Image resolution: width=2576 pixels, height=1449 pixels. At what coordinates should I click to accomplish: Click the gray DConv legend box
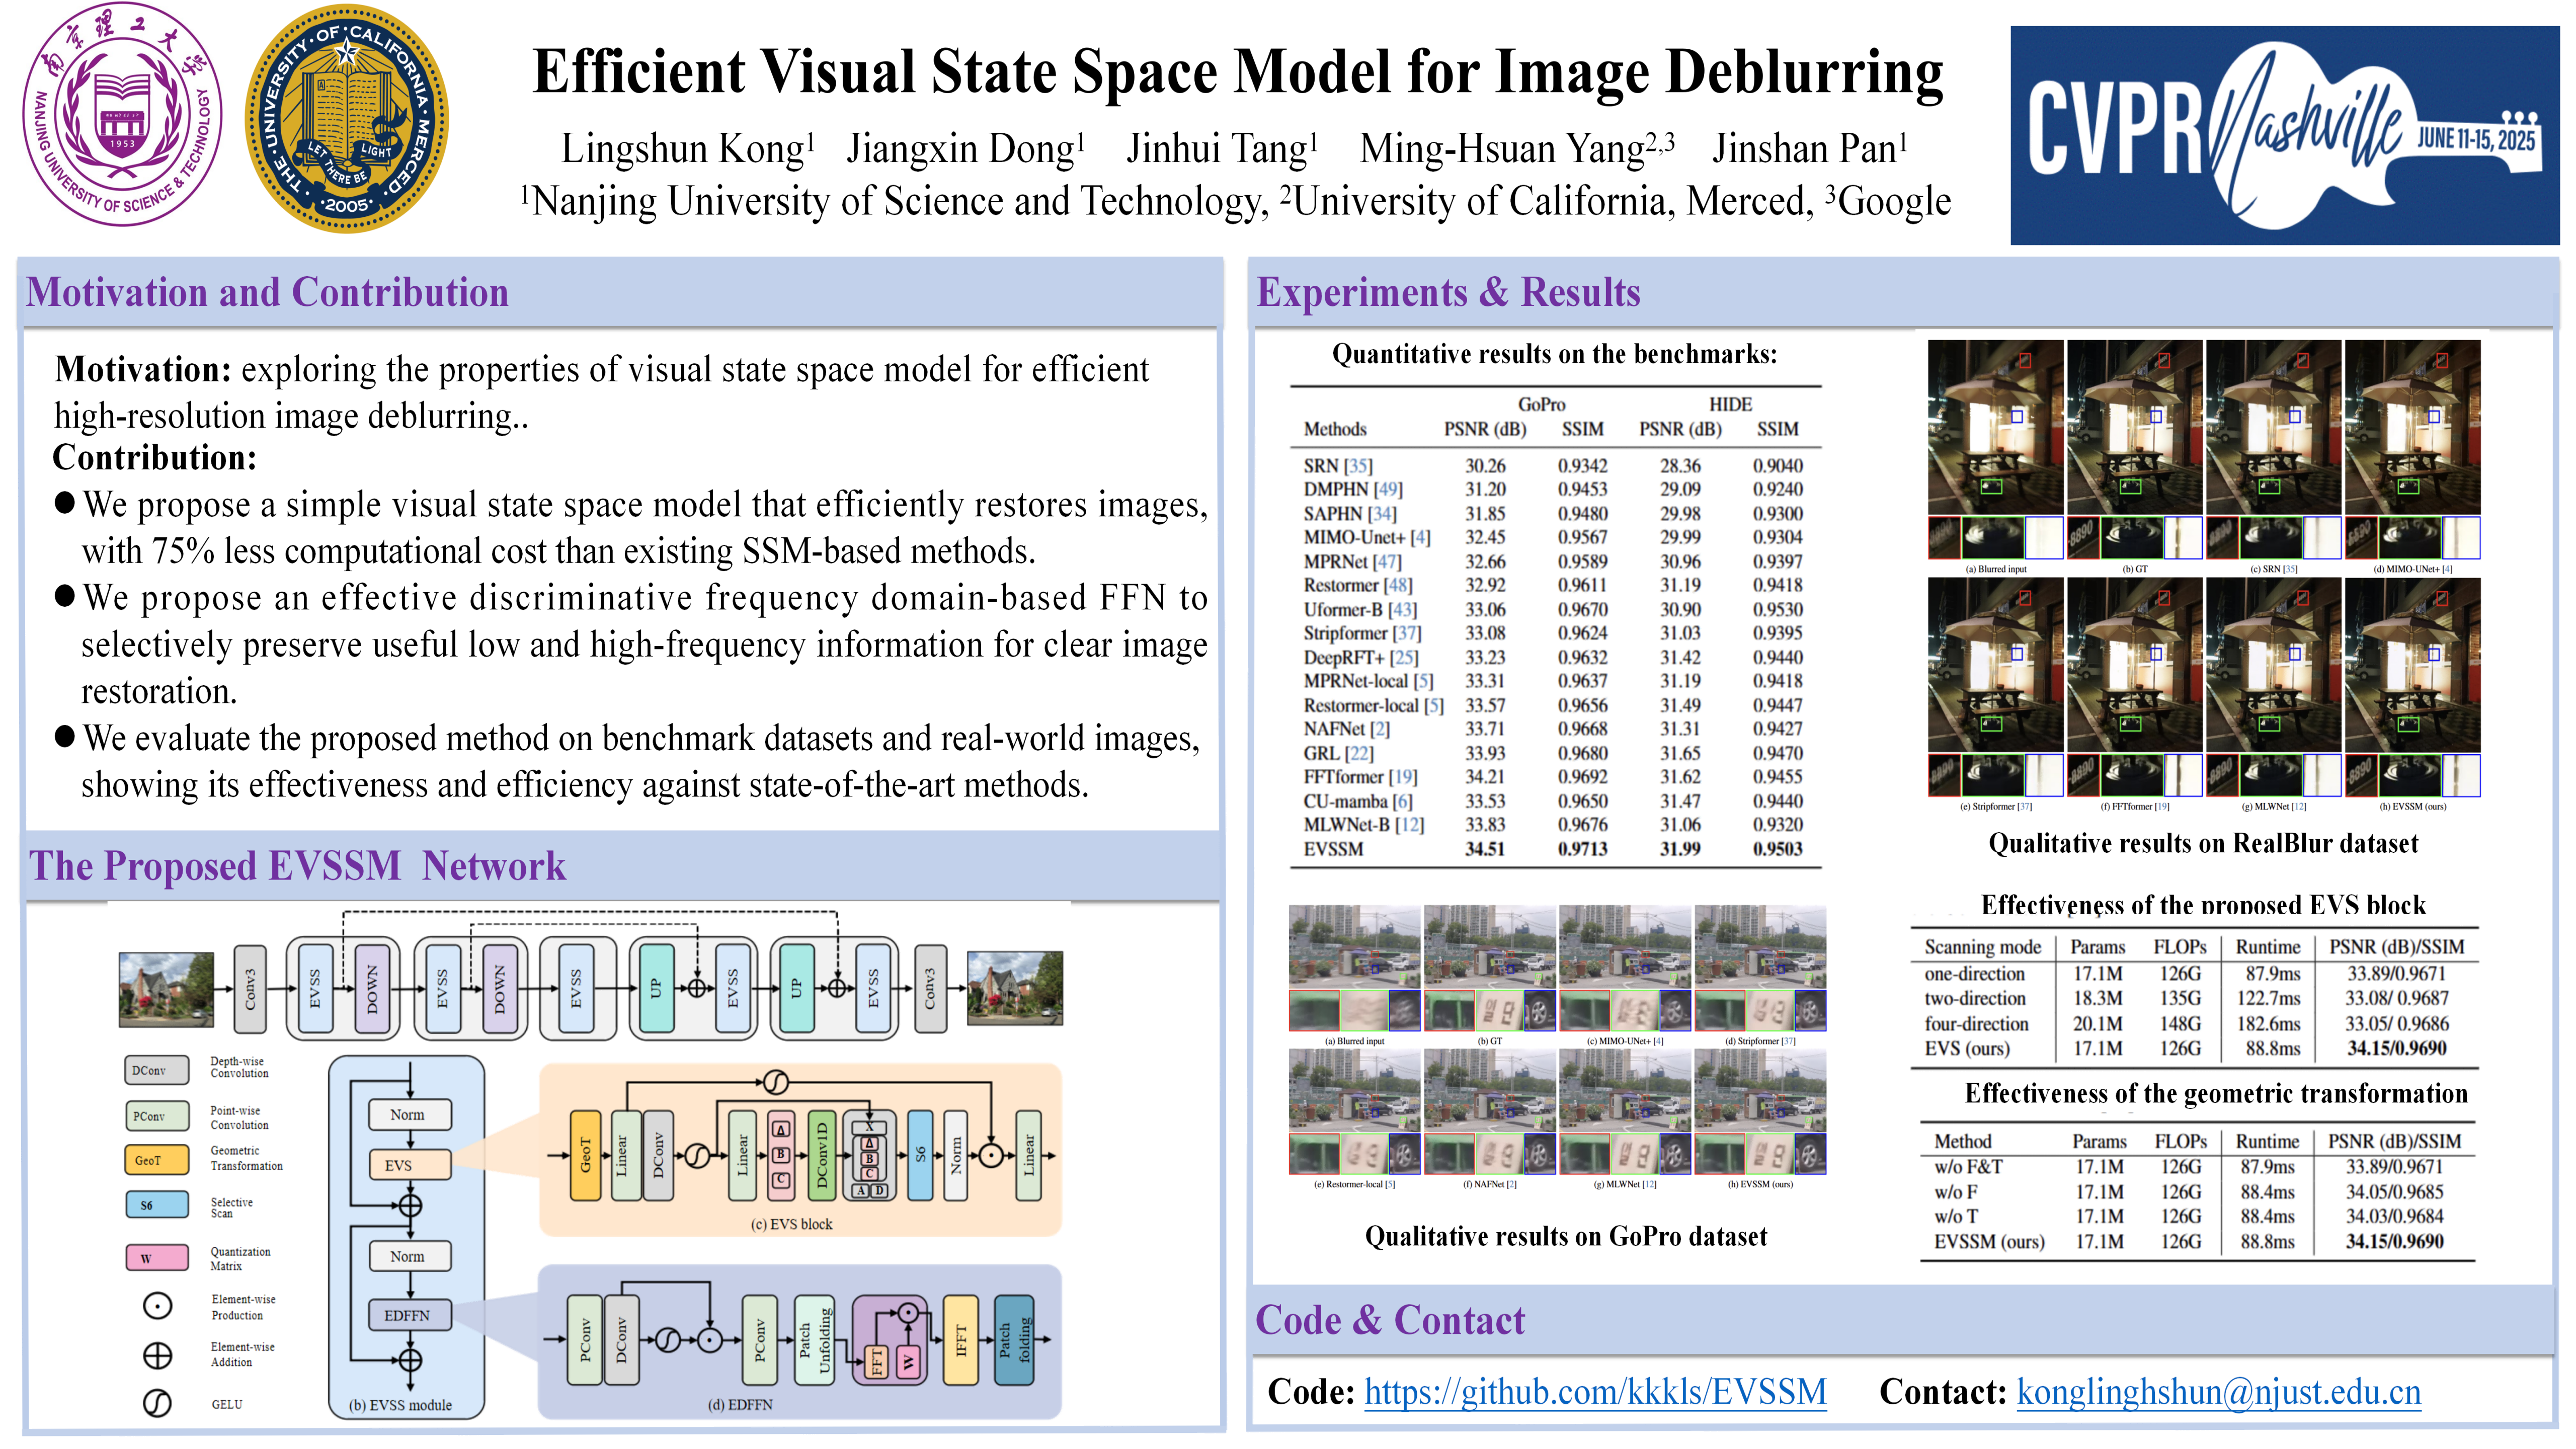point(156,1070)
